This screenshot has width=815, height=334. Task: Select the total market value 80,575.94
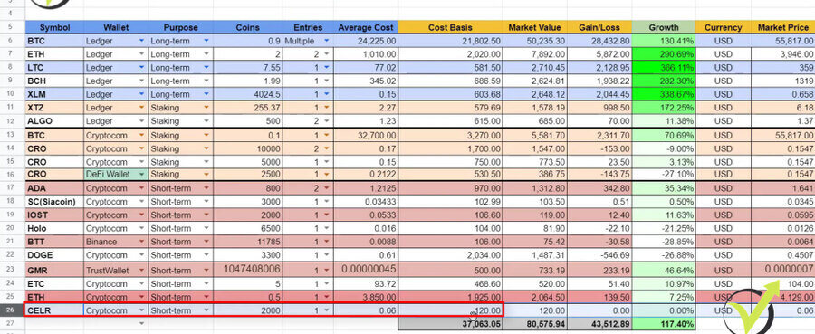click(535, 324)
